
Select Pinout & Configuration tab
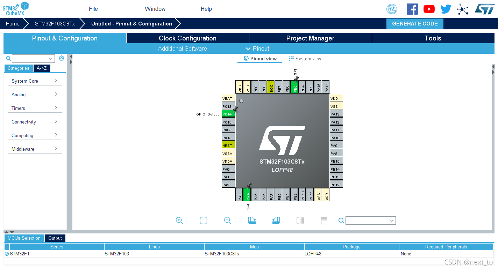point(65,38)
